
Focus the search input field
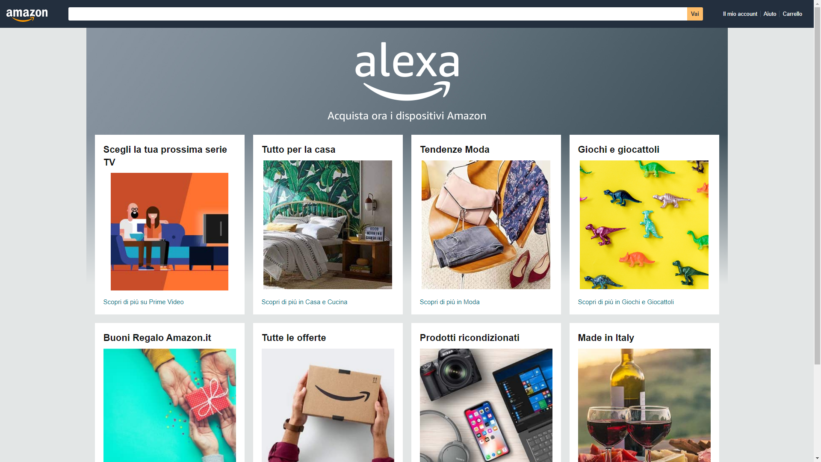(378, 14)
